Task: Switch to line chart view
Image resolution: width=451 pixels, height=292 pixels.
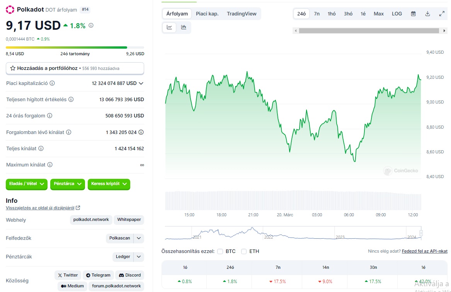Action: (x=169, y=27)
